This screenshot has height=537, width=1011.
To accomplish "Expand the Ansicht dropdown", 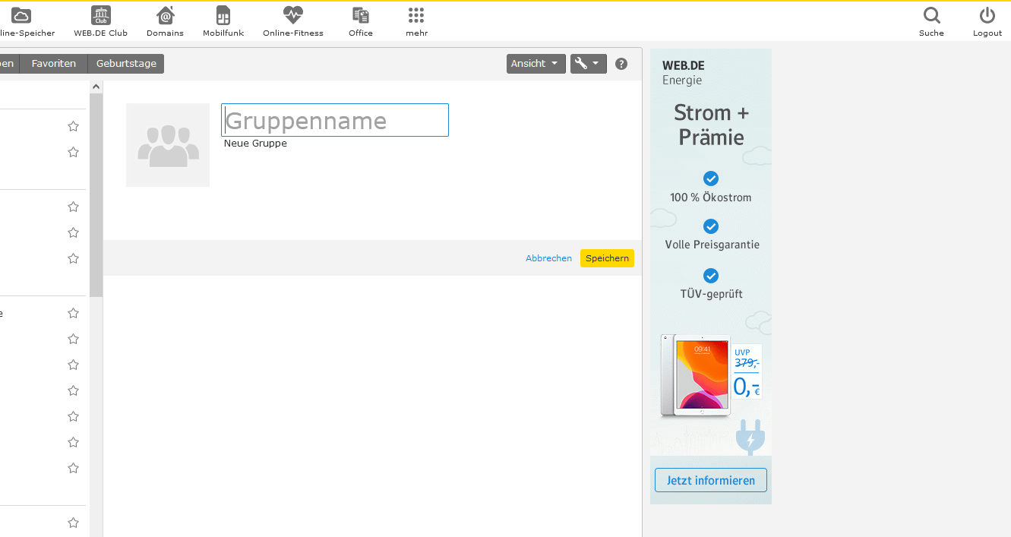I will (x=536, y=64).
